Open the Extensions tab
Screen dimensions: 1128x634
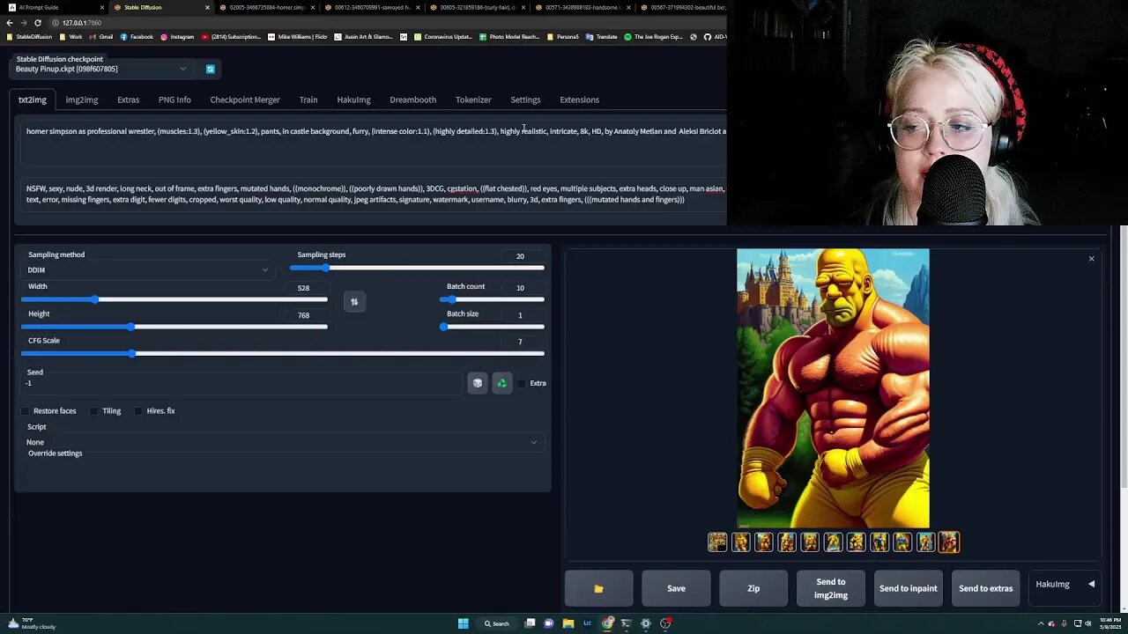[579, 100]
